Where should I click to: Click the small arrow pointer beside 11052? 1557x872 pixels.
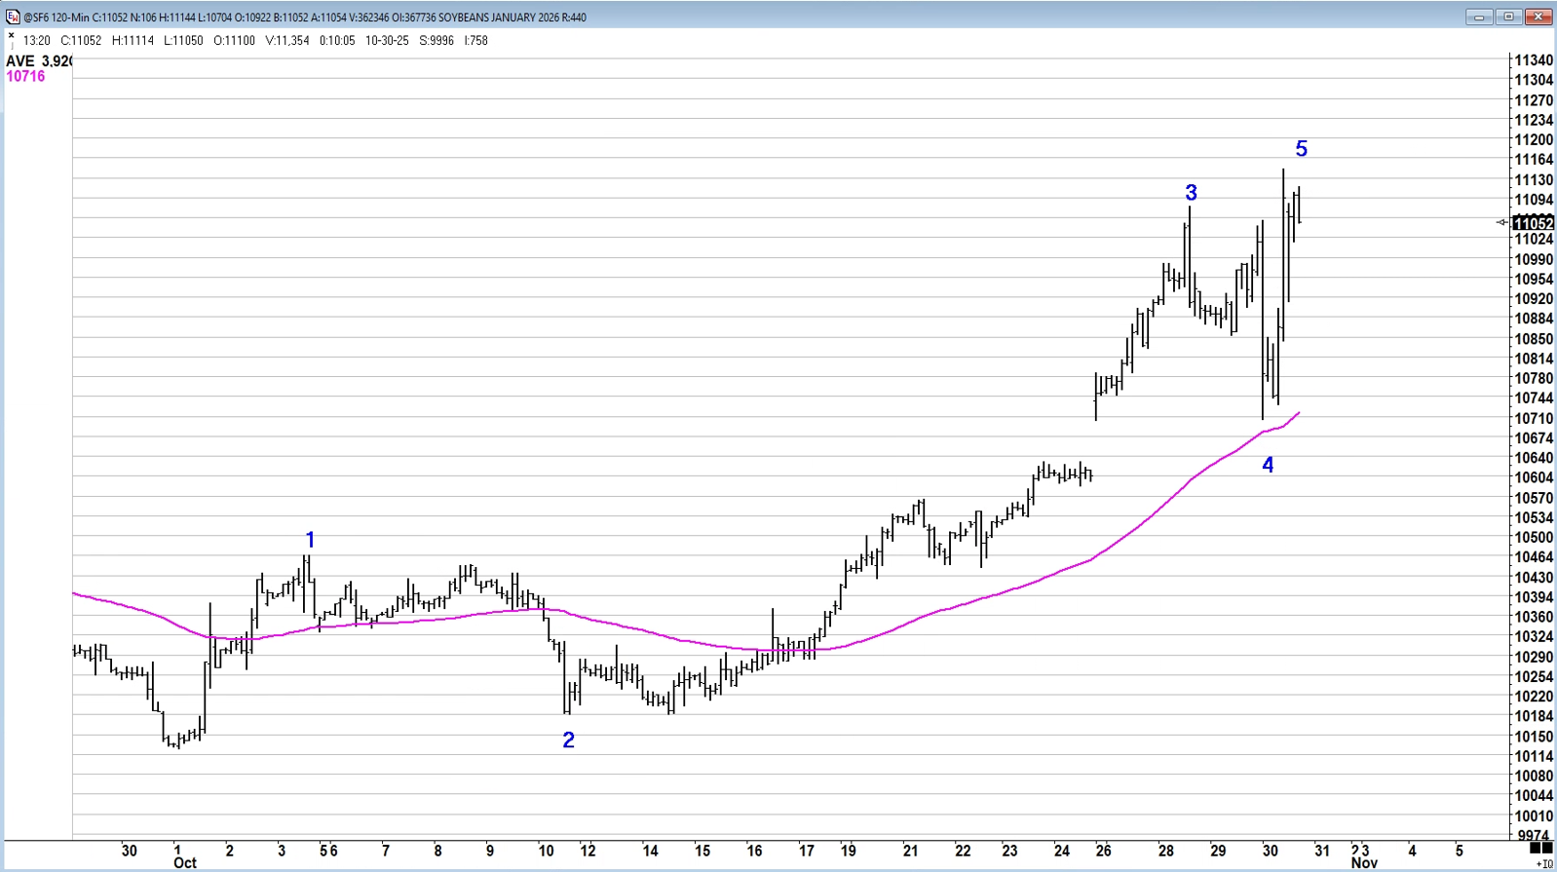(1501, 223)
